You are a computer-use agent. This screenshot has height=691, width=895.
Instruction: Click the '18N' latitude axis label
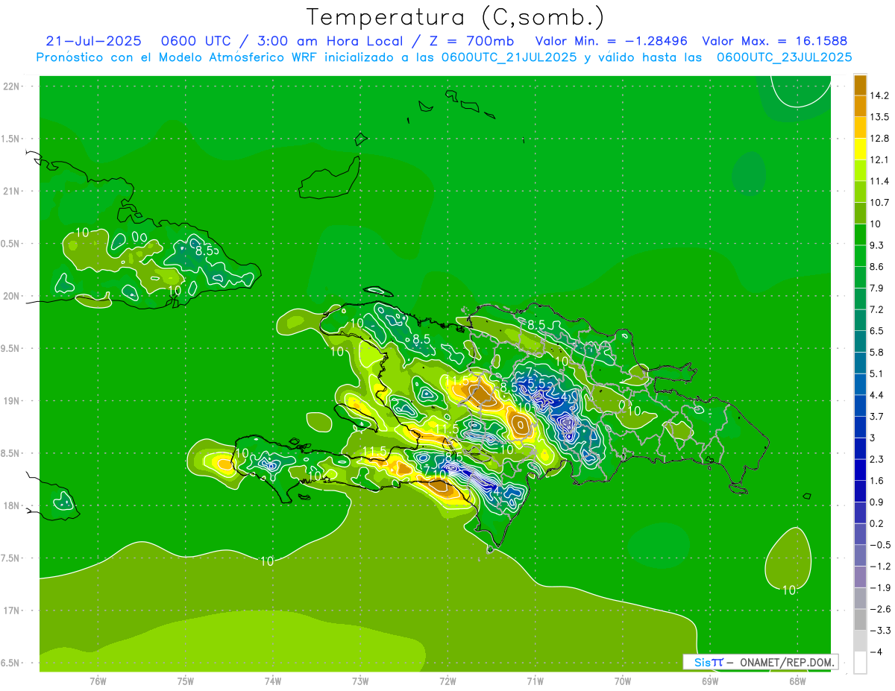pos(12,505)
